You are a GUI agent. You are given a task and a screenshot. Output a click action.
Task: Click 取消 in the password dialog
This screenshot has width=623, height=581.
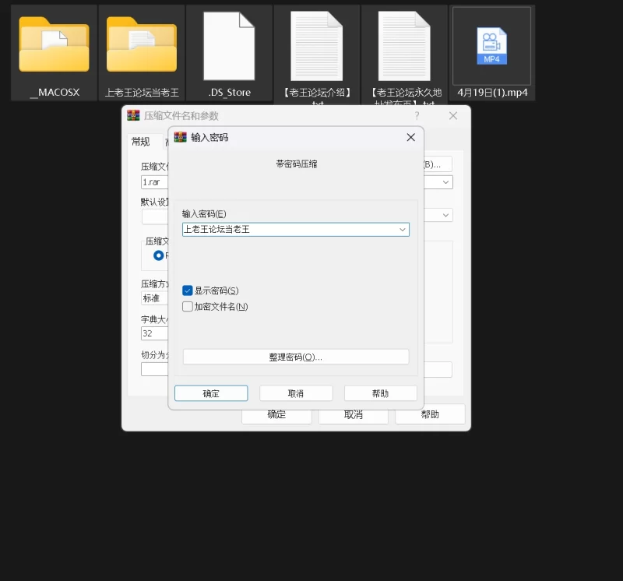pyautogui.click(x=296, y=393)
